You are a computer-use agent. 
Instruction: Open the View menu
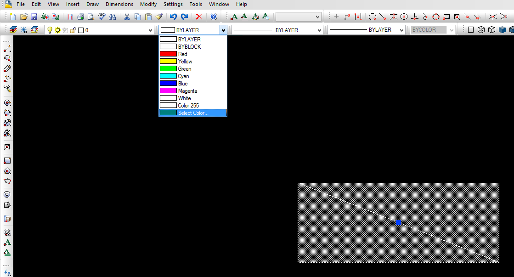[x=53, y=4]
